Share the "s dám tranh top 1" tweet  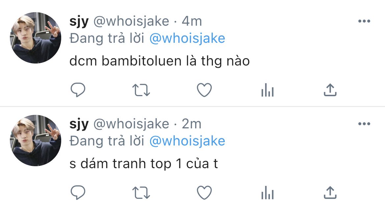[330, 192]
